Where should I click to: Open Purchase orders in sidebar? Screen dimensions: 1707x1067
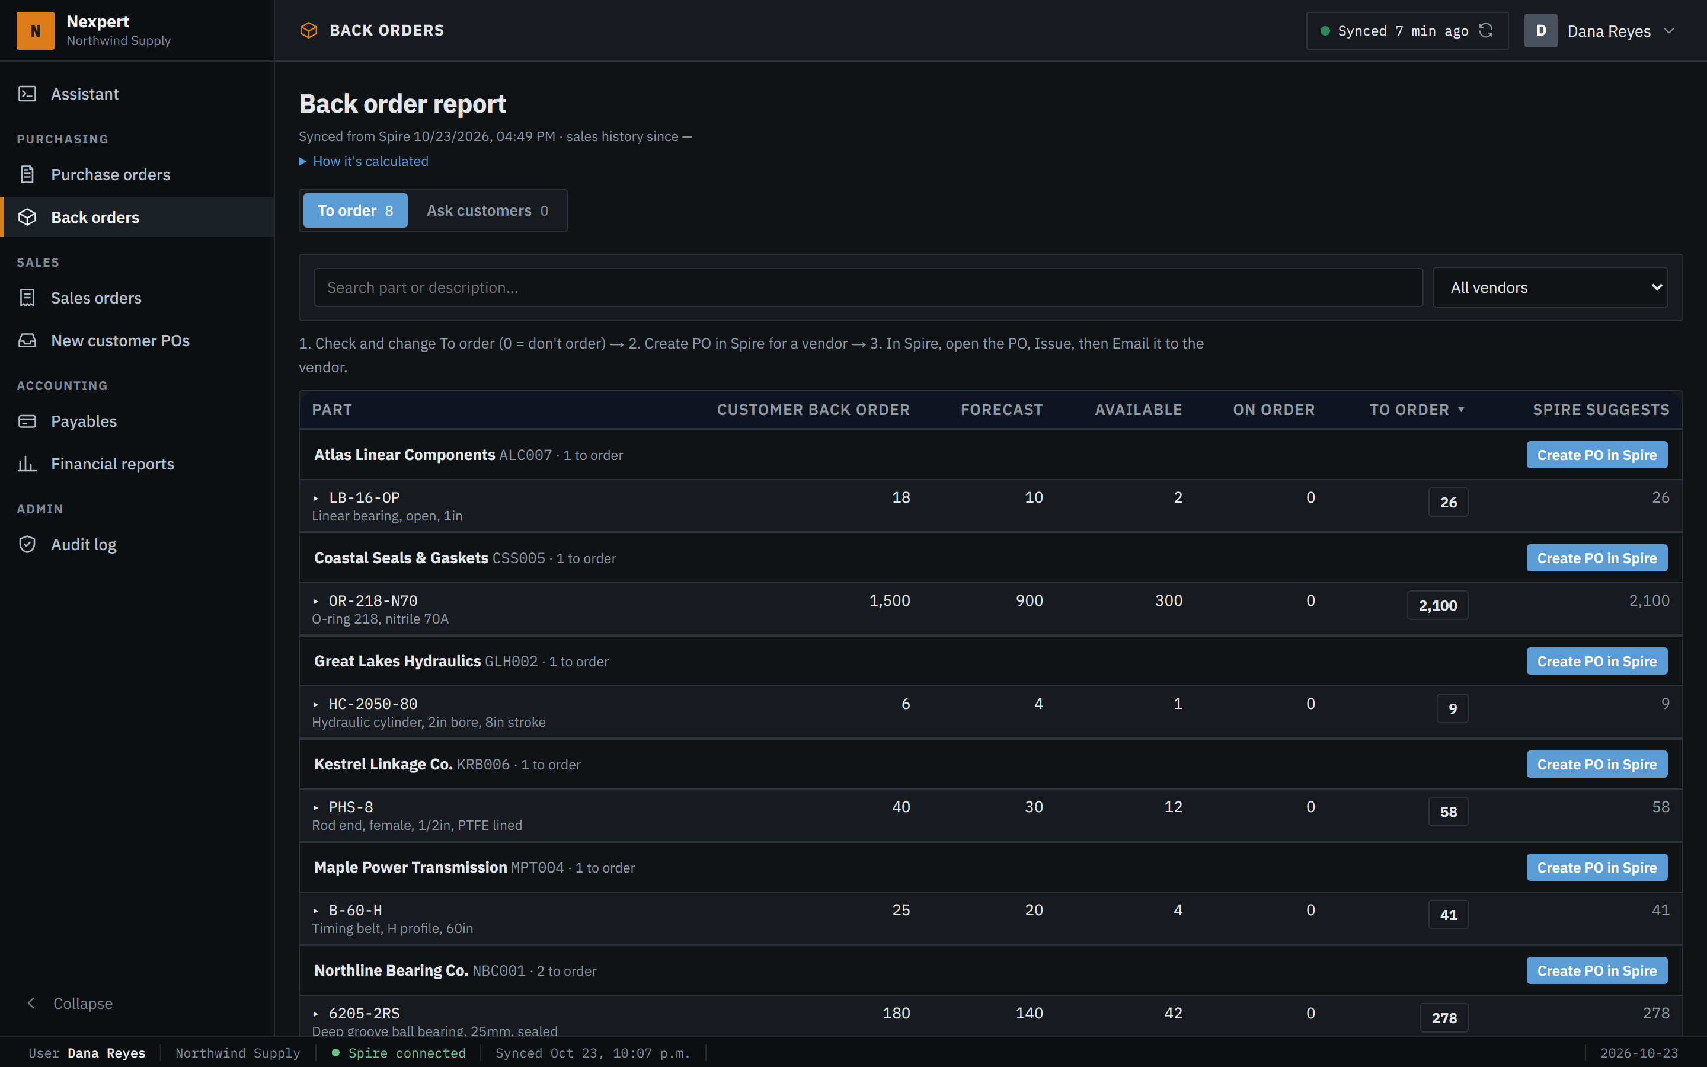point(137,174)
